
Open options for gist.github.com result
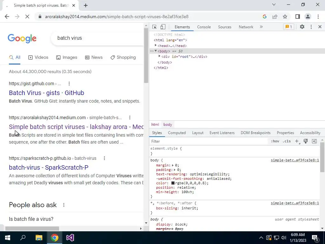[69, 84]
